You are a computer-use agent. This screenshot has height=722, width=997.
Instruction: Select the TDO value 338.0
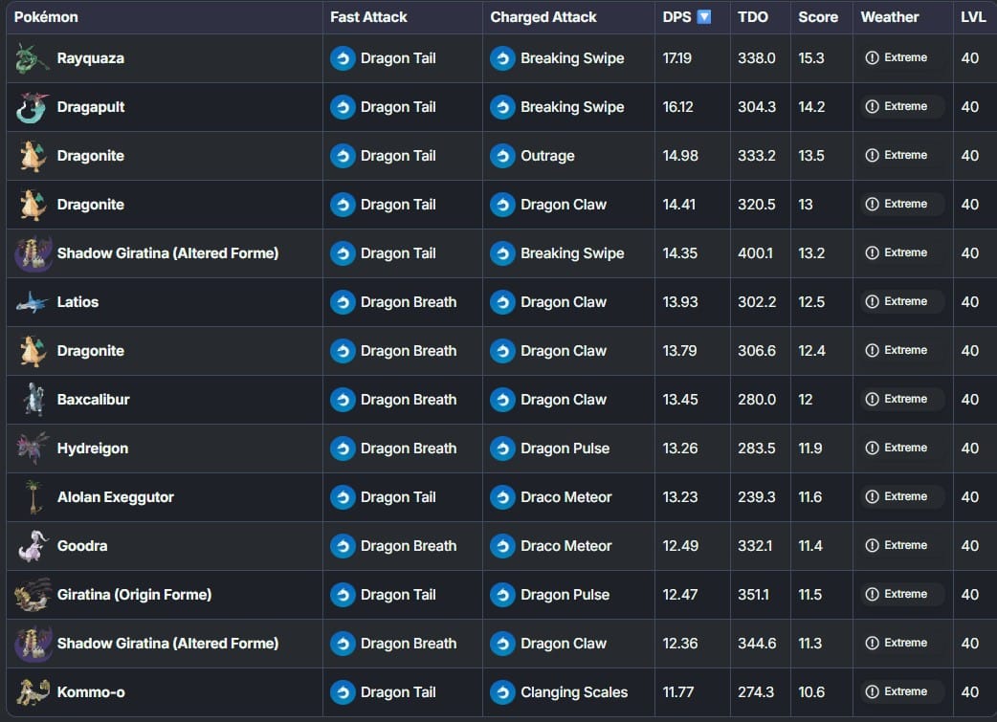coord(757,58)
